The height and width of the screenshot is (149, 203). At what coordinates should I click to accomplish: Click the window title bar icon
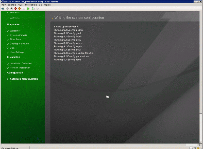[x=2, y=2]
